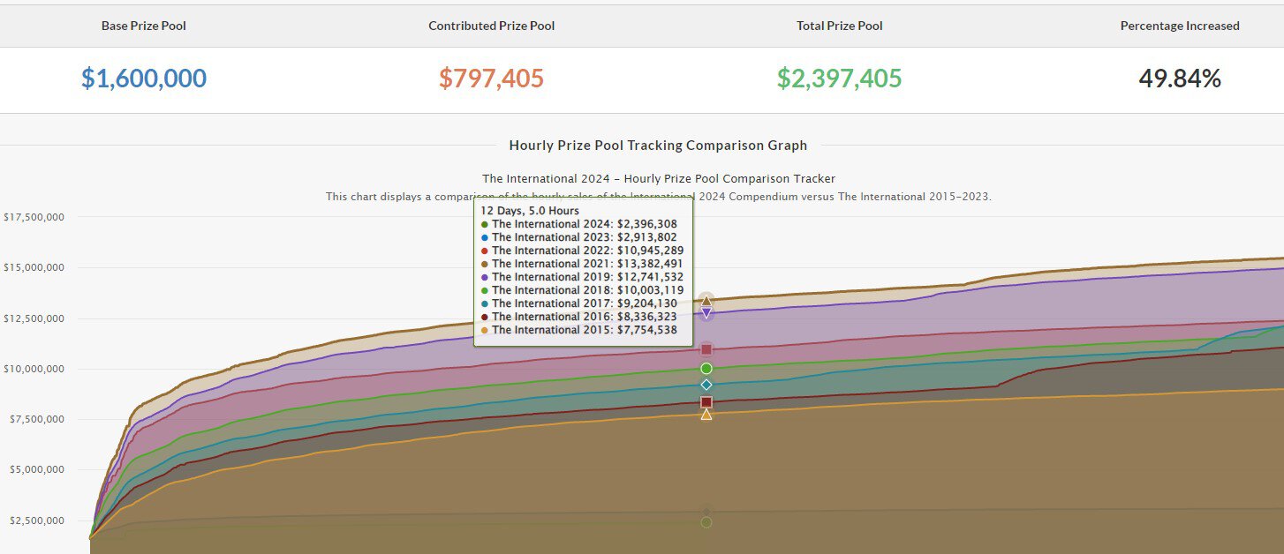
Task: Click the 49.84% percentage value
Action: (1180, 79)
